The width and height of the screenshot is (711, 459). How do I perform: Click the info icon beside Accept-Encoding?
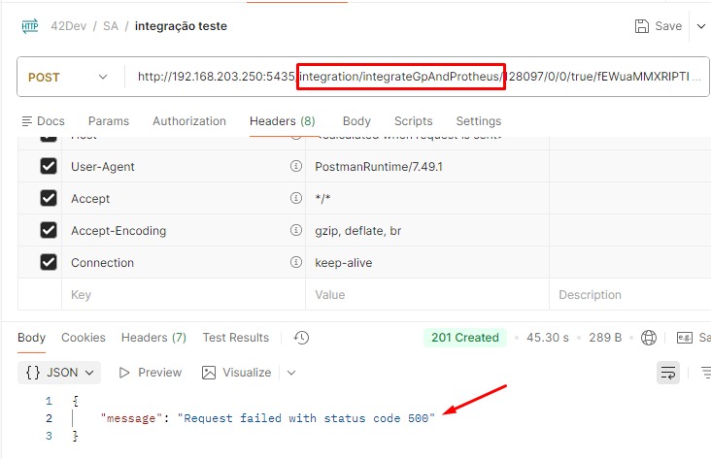tap(296, 231)
